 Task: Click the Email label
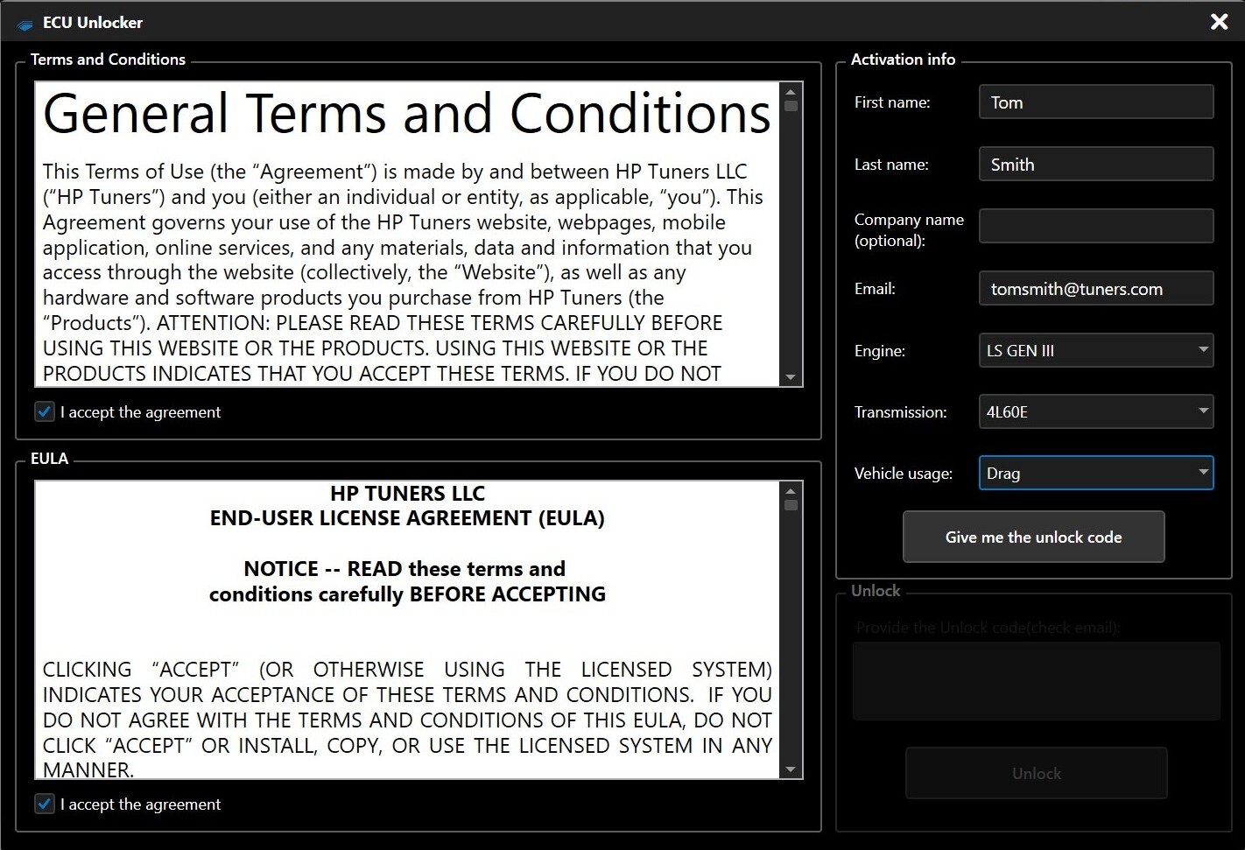[x=875, y=288]
